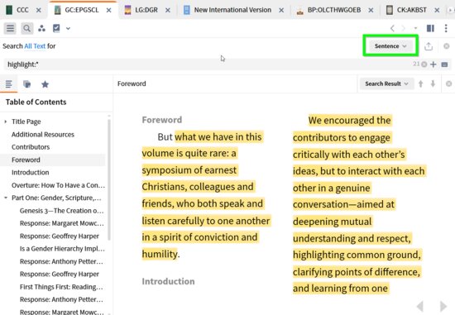Close the search bar with X icon

tap(447, 46)
